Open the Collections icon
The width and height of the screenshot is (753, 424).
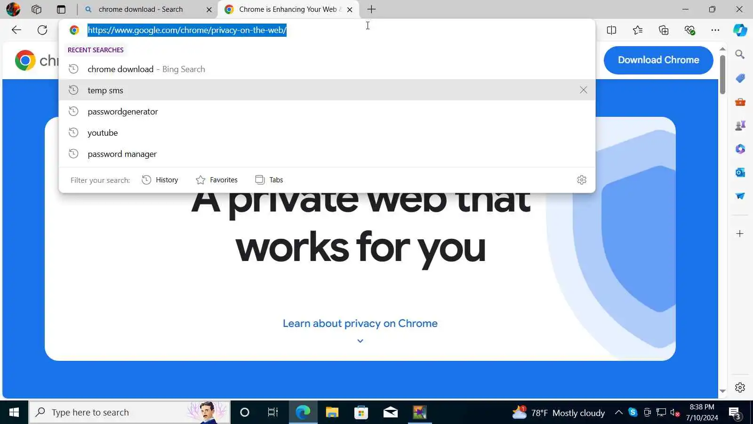coord(664,30)
